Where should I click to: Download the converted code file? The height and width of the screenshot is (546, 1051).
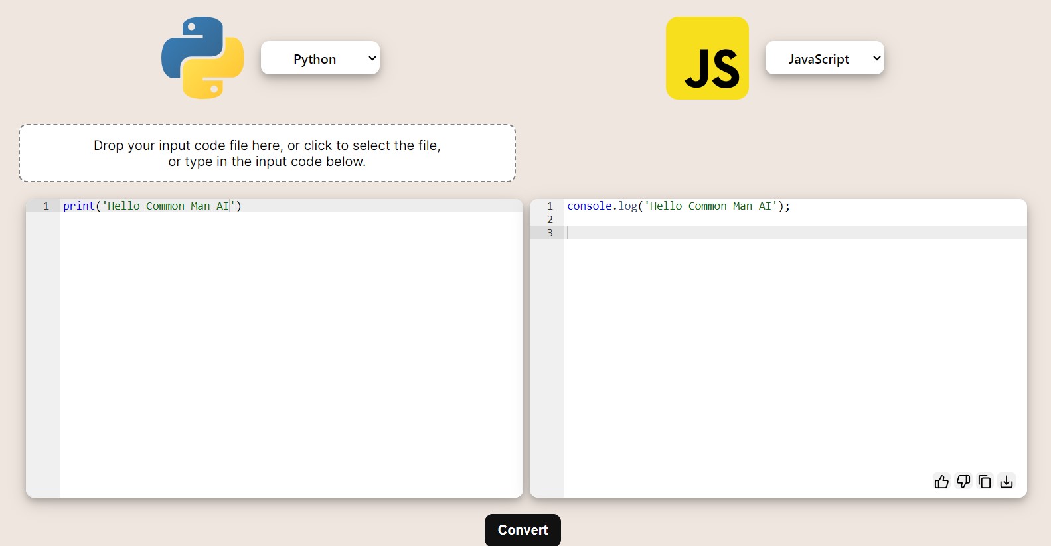[x=1007, y=482]
